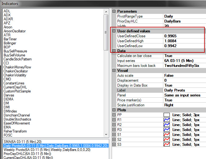Expand the S1 plot settings

(114, 135)
